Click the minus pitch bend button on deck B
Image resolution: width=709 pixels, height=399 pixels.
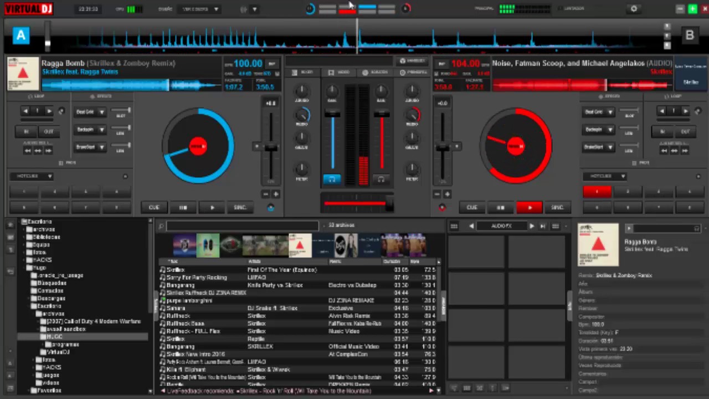pos(437,194)
